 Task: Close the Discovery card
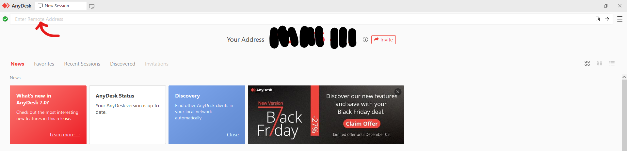pos(233,135)
